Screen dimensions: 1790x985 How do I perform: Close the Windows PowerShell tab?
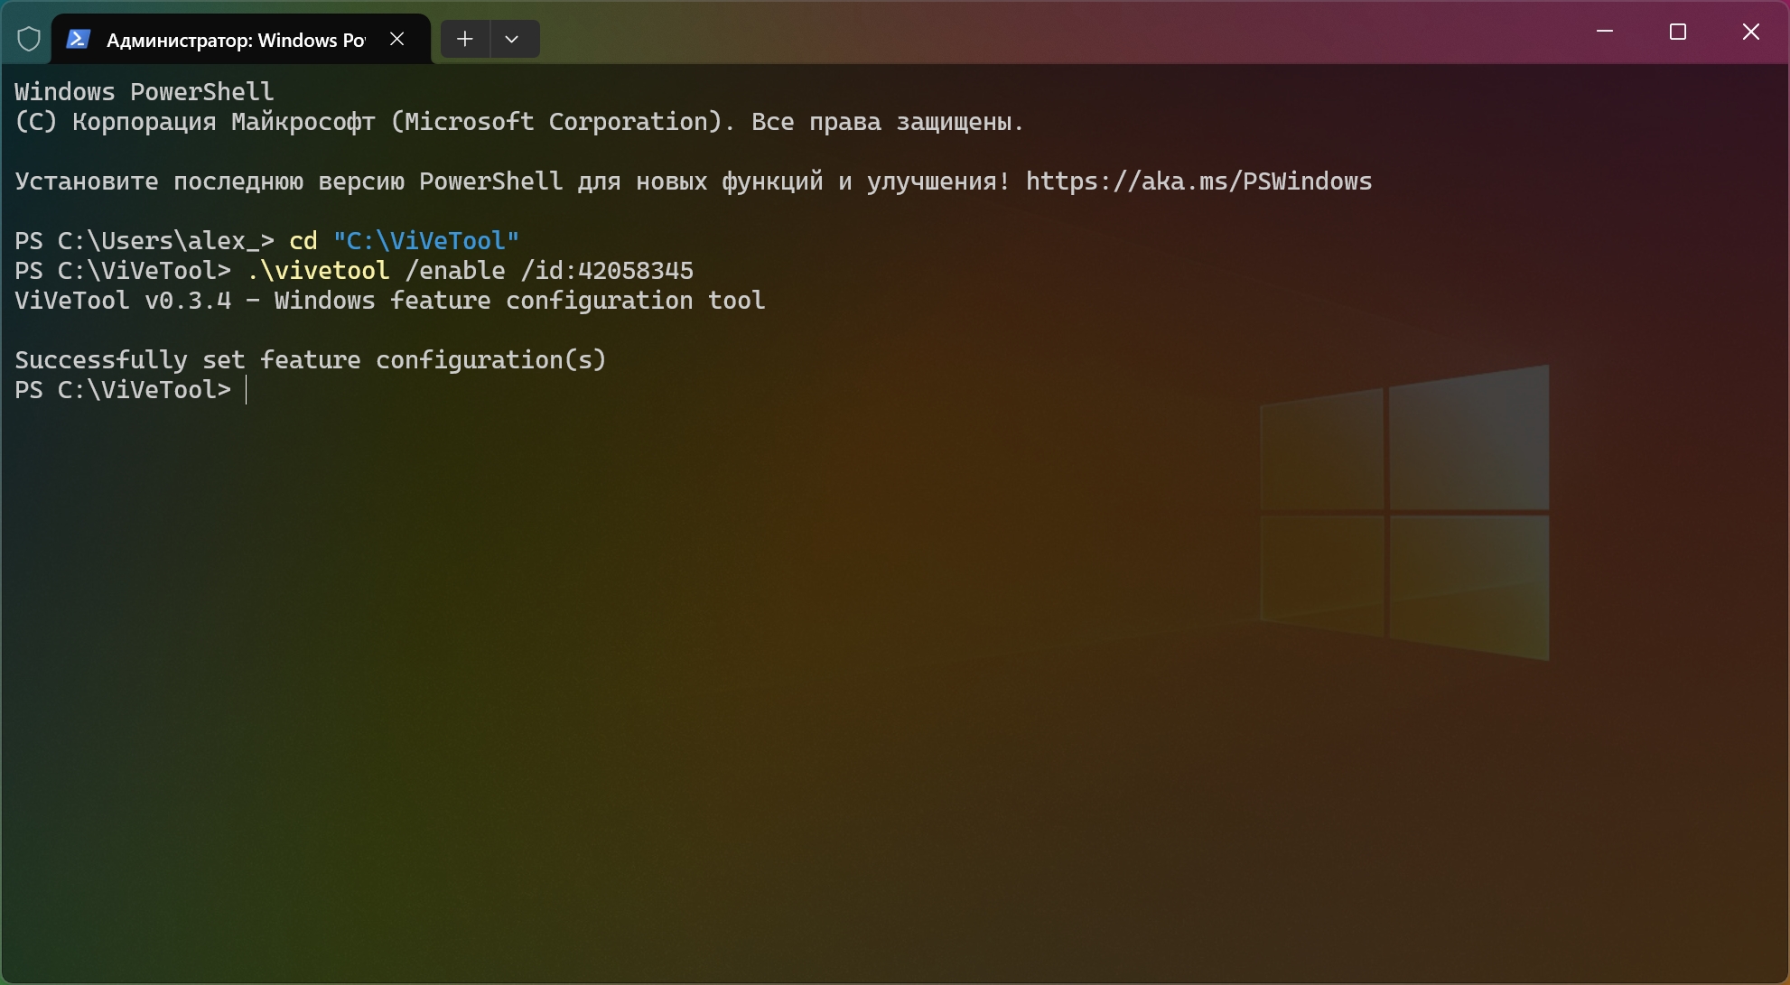click(x=397, y=39)
